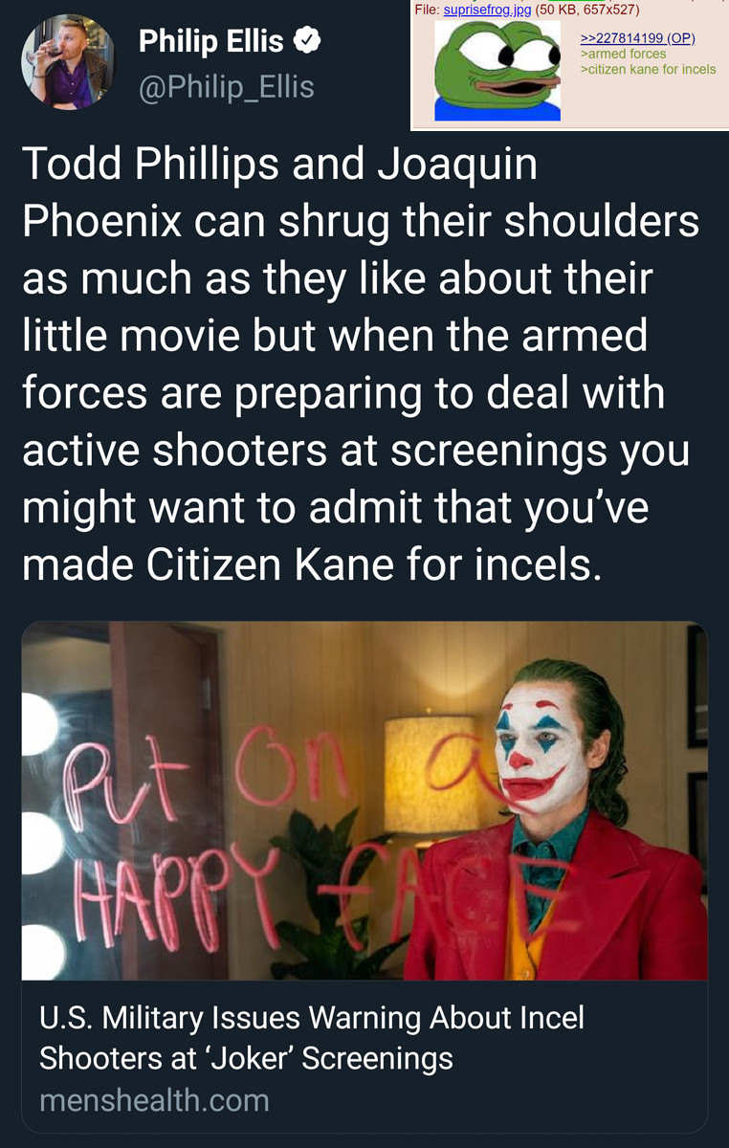Open the suprisefrog.jpg file link
Screen dimensions: 729x1148
(488, 10)
